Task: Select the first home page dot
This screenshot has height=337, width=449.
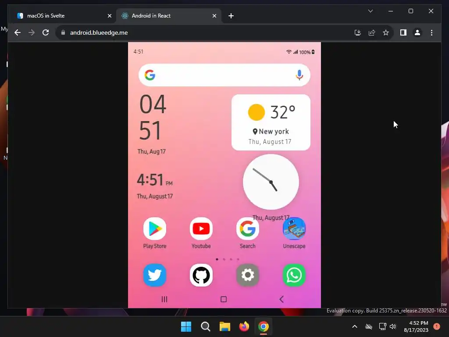Action: pyautogui.click(x=217, y=259)
